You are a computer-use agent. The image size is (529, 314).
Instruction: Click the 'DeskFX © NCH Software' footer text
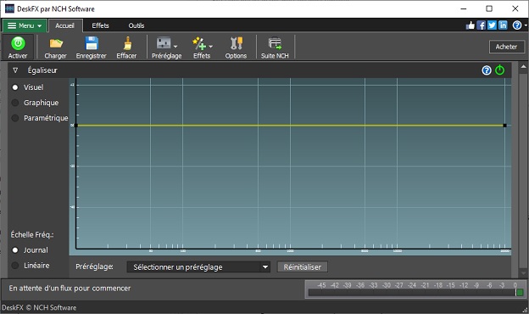(x=39, y=307)
